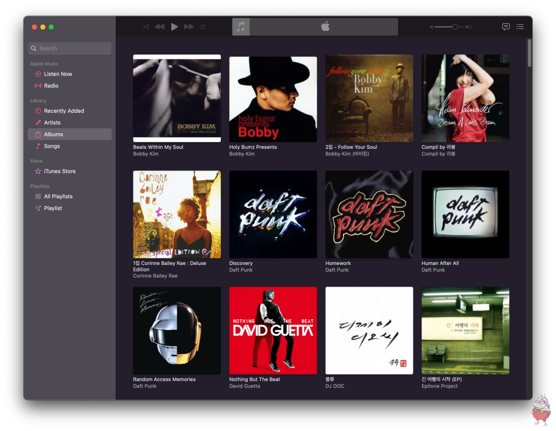Click the 'David Guetta' artist name

point(244,386)
